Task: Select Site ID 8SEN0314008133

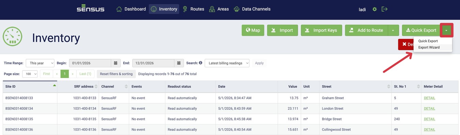Action: point(19,98)
